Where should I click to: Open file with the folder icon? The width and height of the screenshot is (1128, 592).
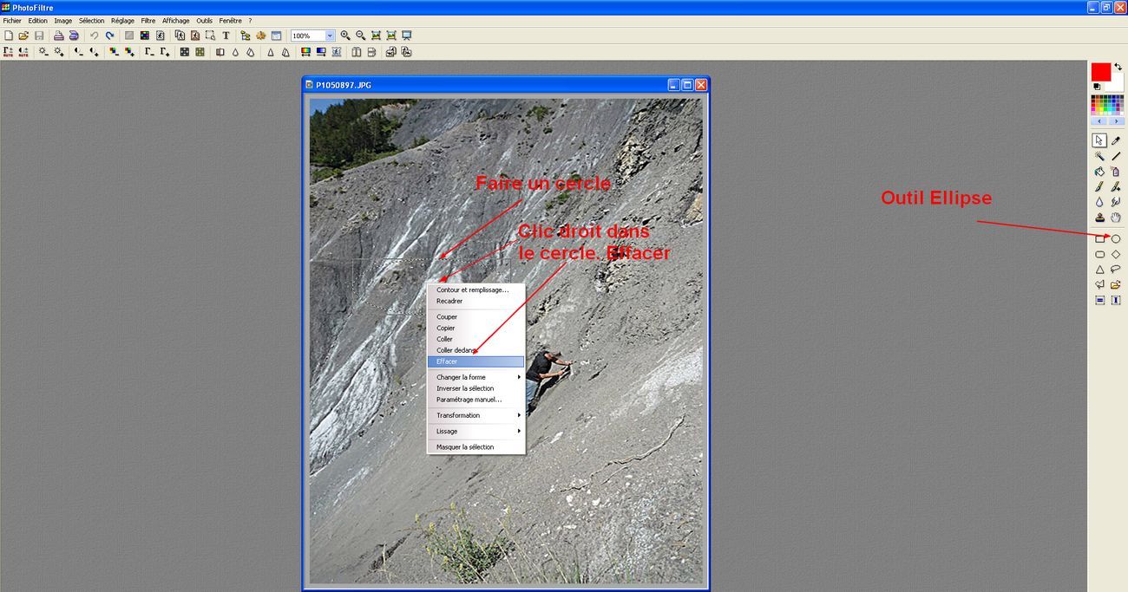coord(23,36)
